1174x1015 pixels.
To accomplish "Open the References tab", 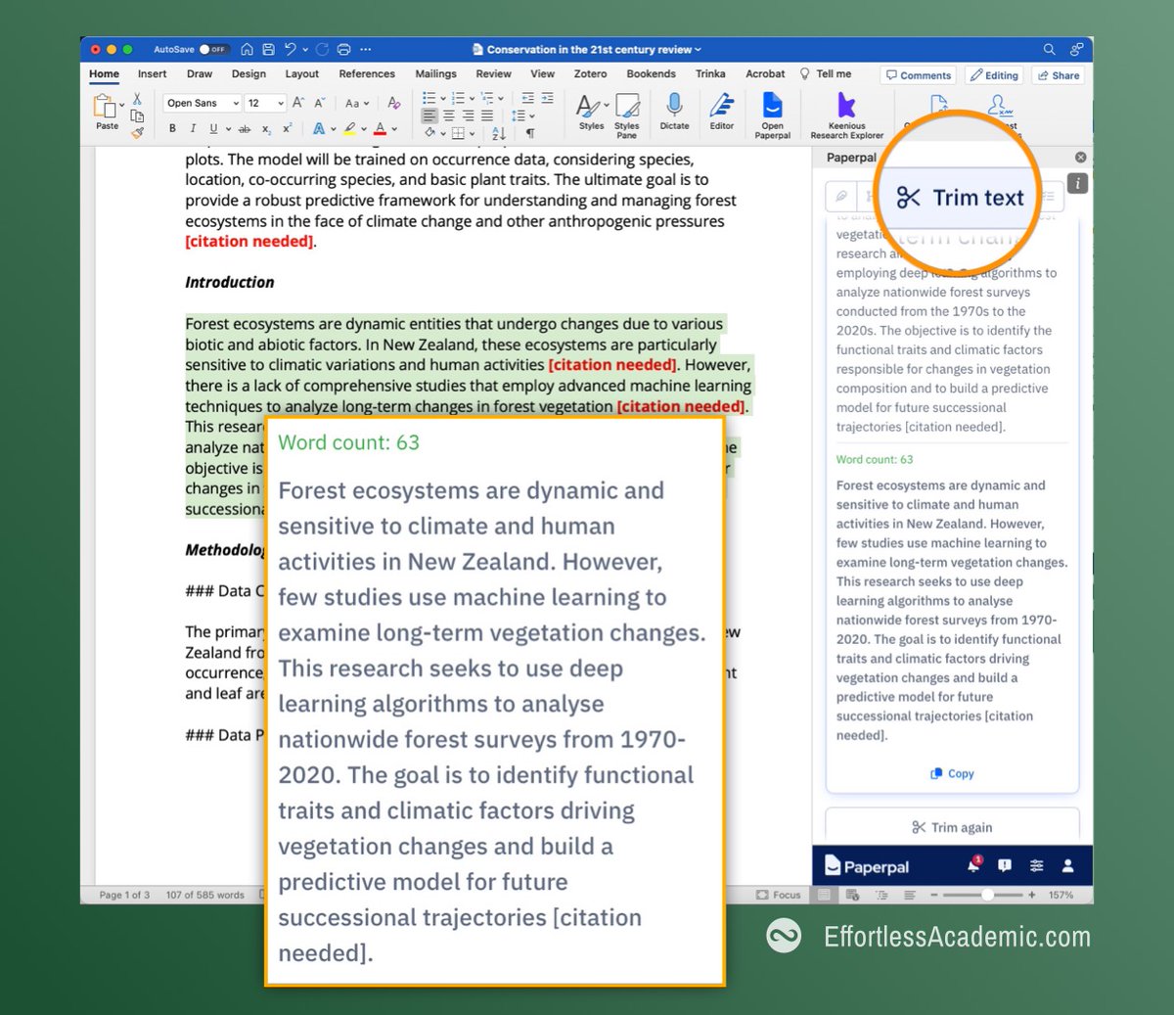I will [x=367, y=74].
